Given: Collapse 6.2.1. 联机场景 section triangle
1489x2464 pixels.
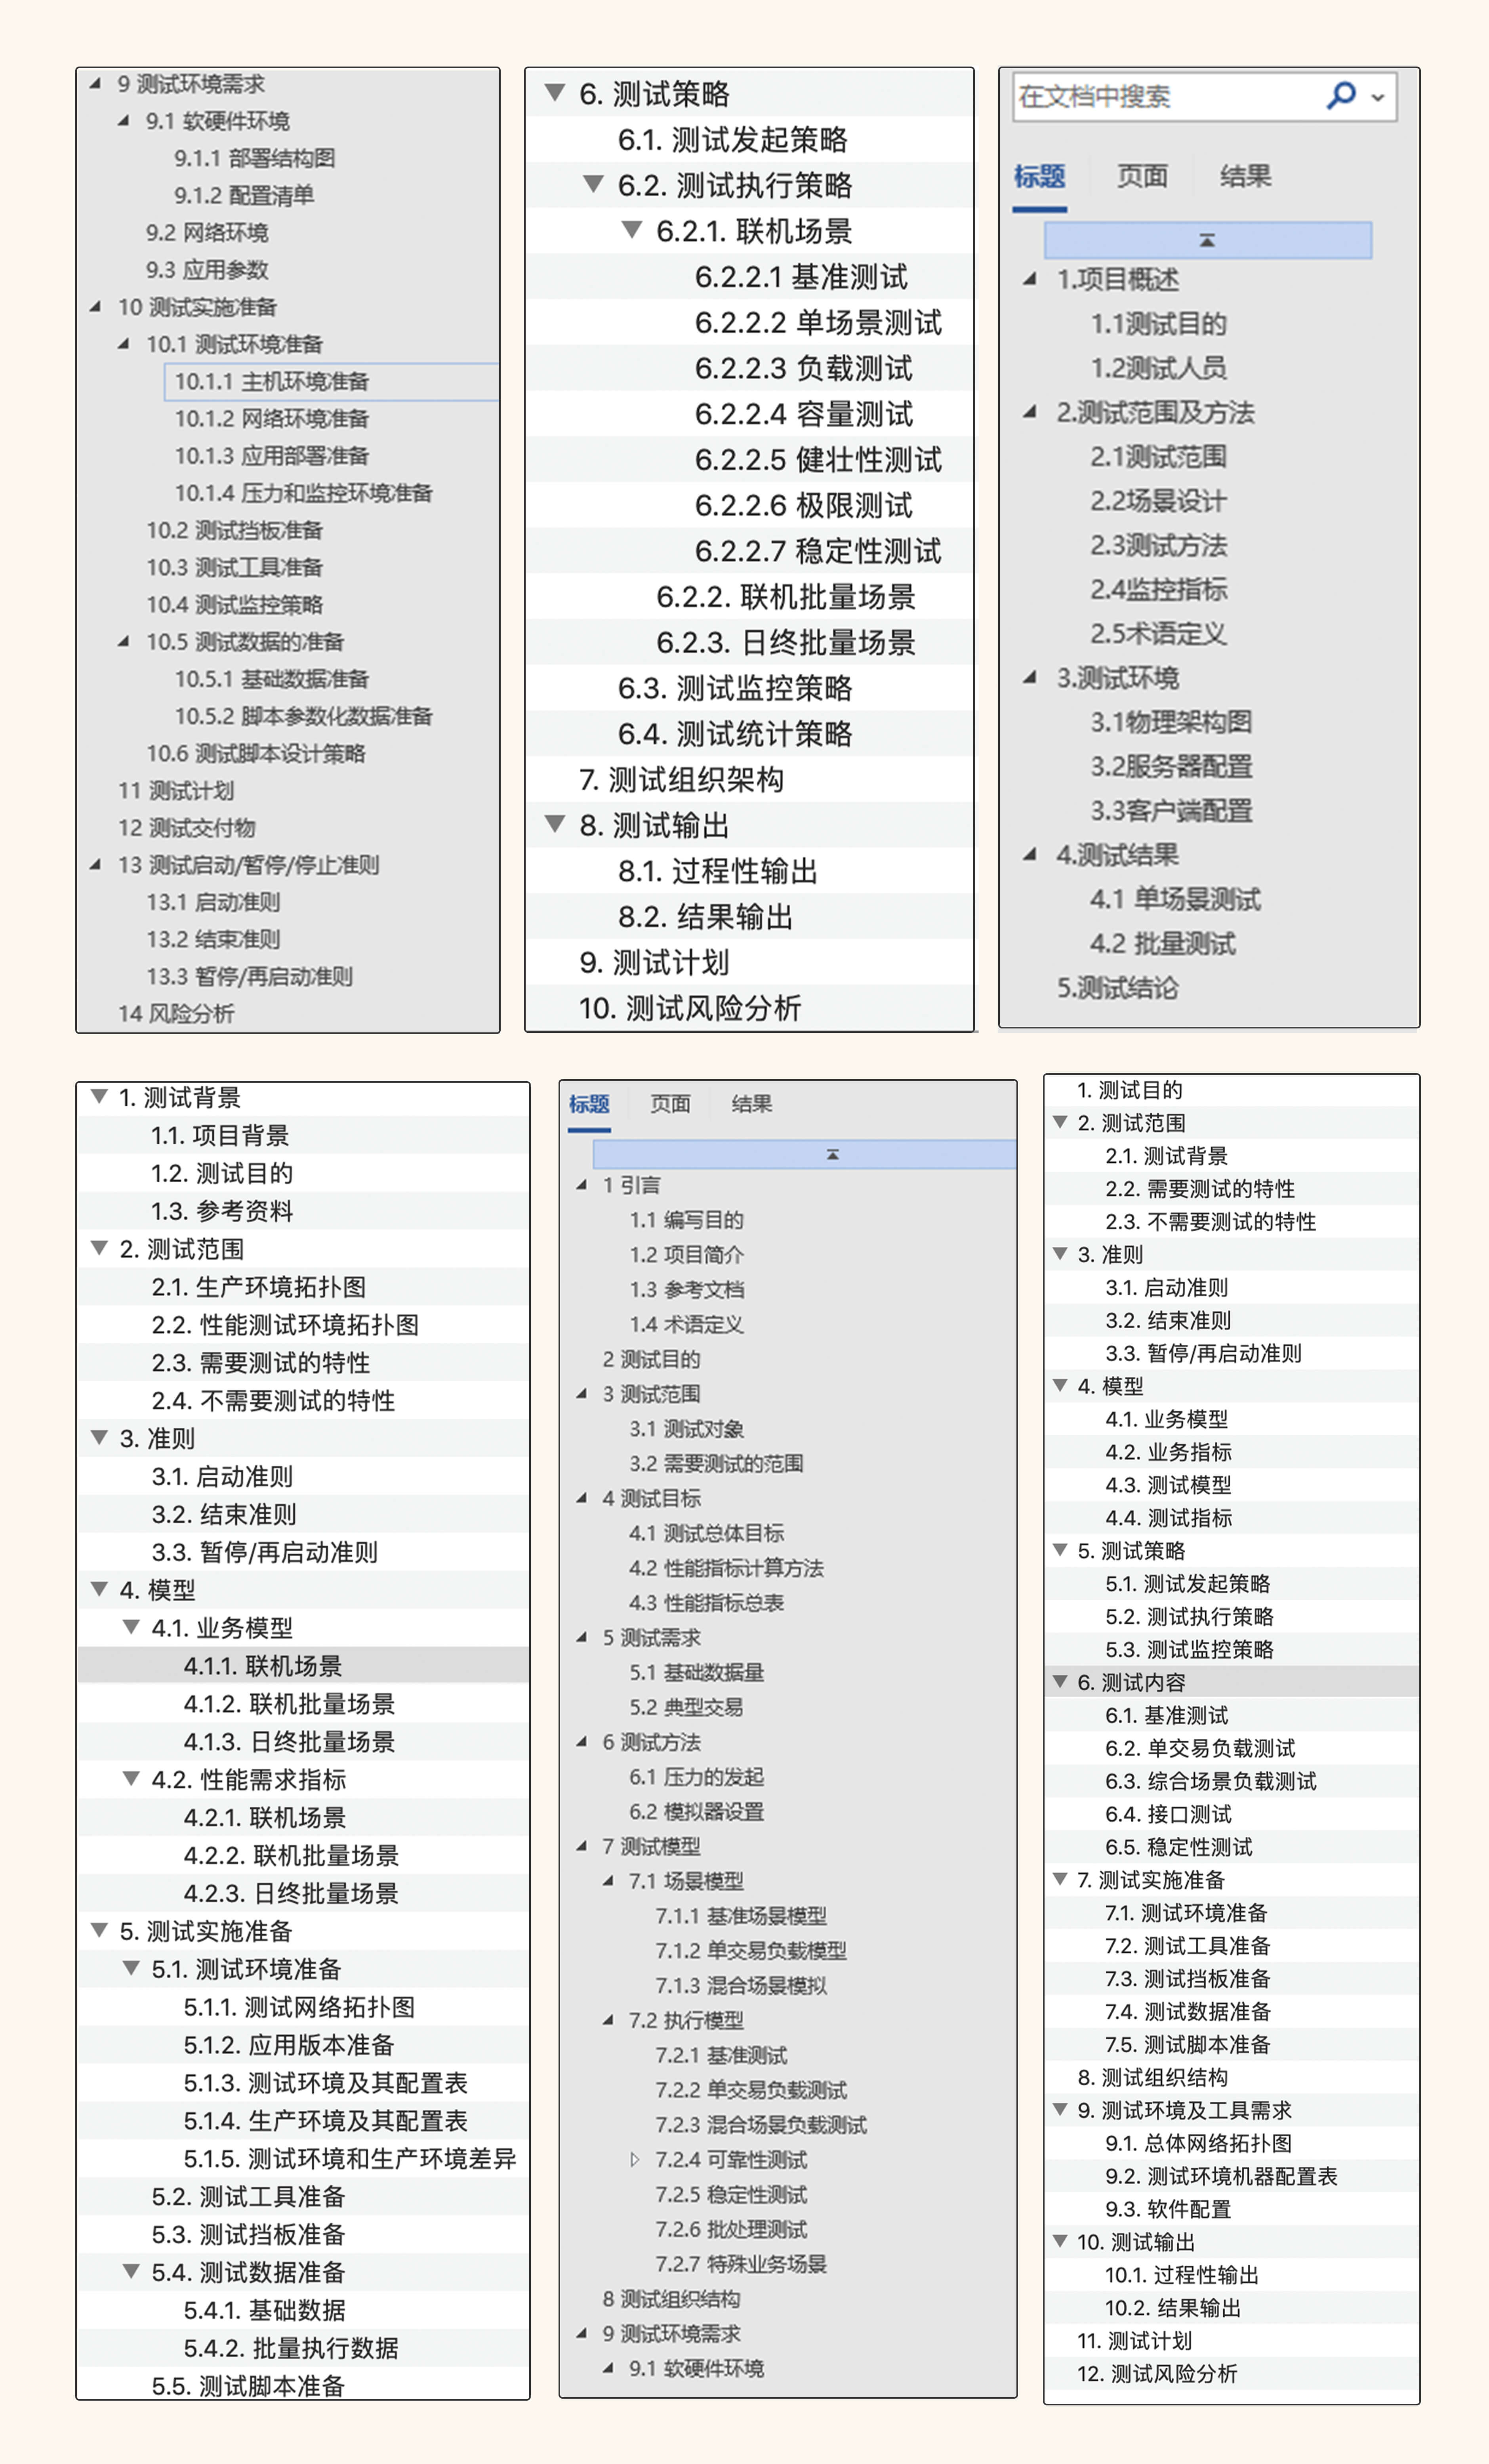Looking at the screenshot, I should [x=632, y=230].
